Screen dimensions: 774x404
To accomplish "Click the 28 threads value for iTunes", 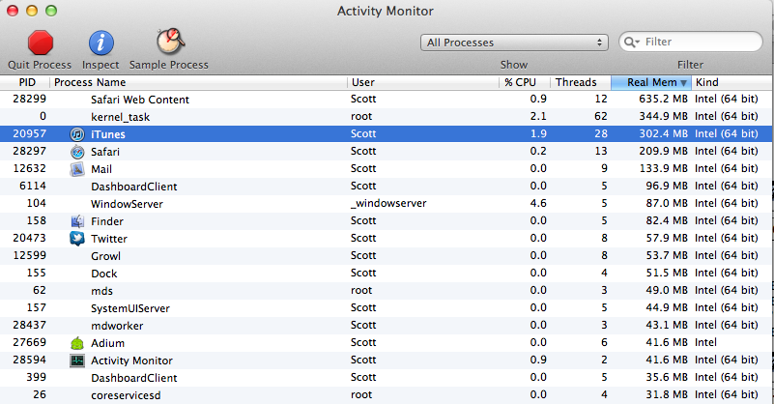I will click(601, 133).
